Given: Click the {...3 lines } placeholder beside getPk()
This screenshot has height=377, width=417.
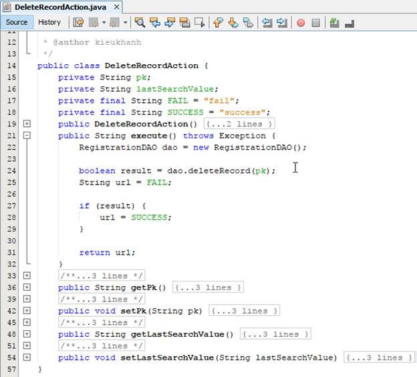Looking at the screenshot, I should [208, 287].
